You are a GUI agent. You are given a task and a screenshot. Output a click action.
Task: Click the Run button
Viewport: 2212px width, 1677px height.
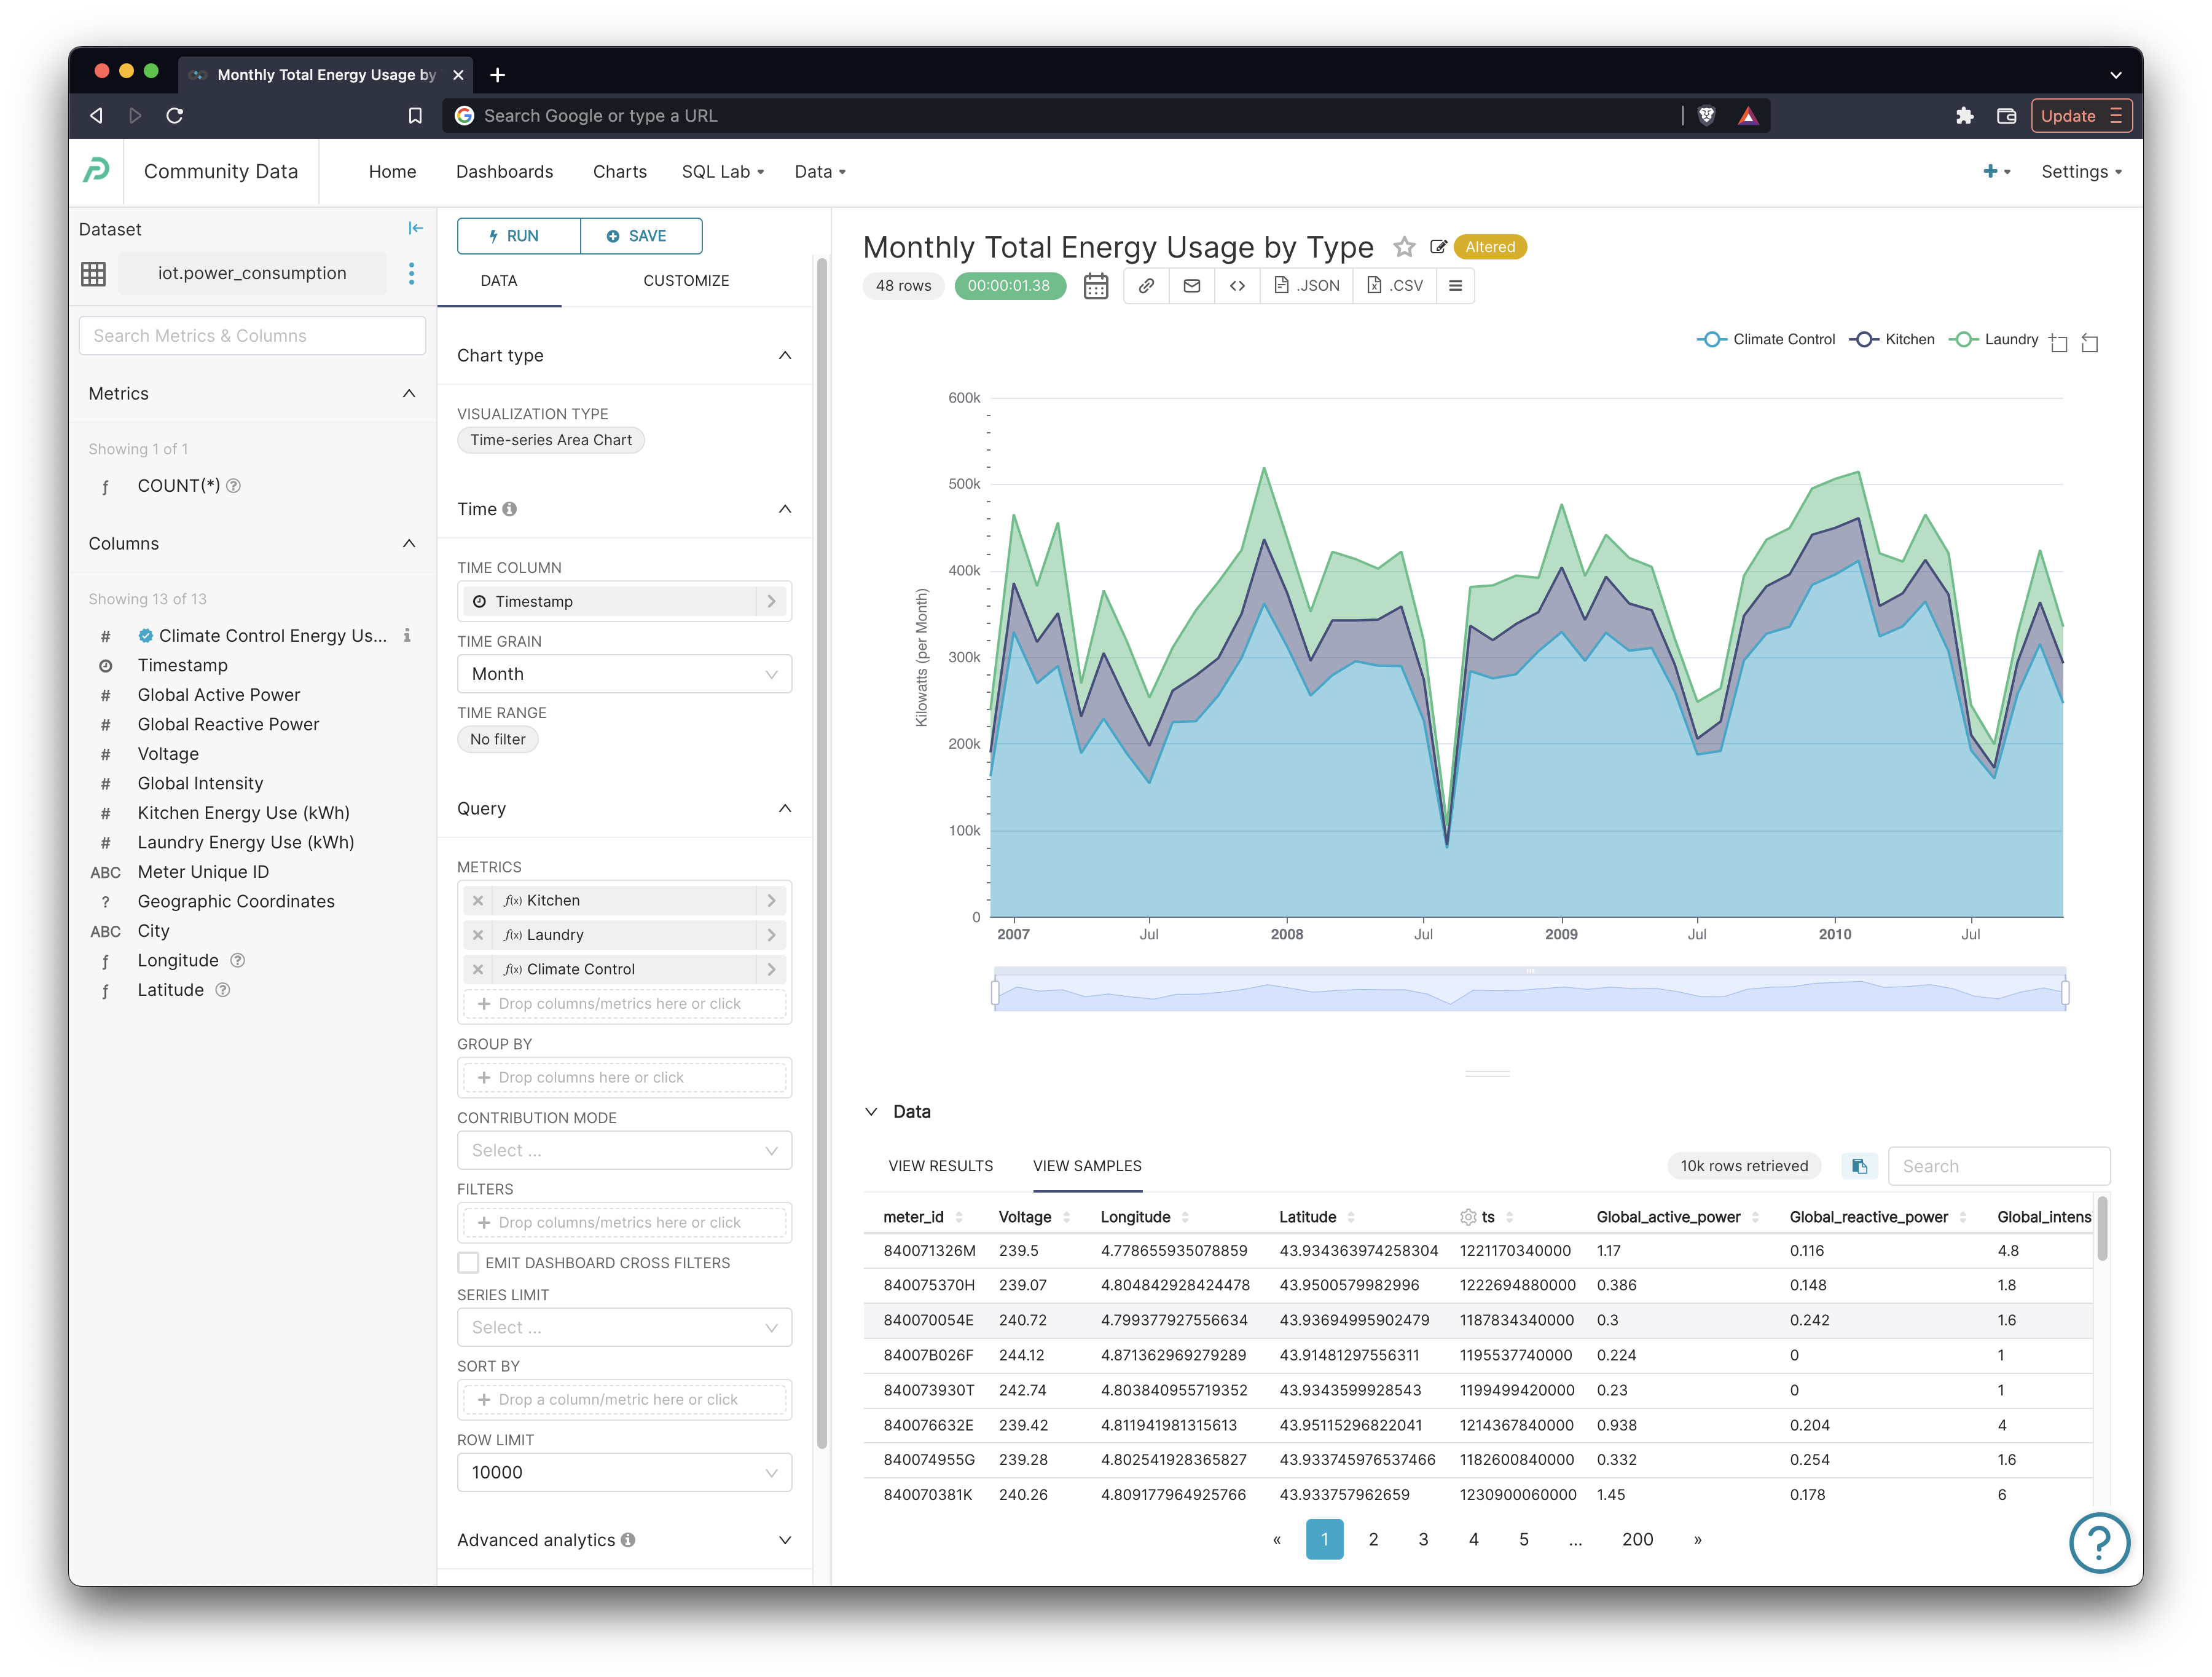click(518, 236)
